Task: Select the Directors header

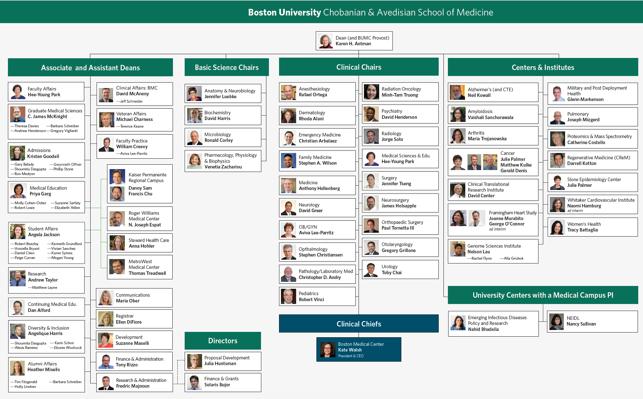Action: point(223,341)
